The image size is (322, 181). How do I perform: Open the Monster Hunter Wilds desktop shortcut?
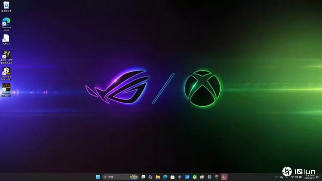(x=6, y=88)
